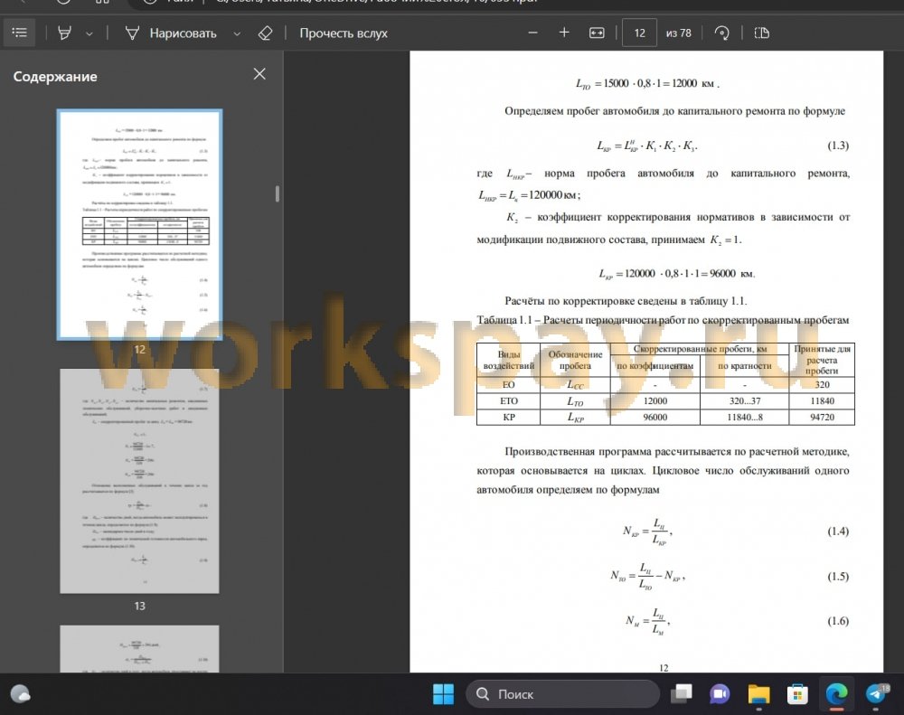Click table cell value 94720
The height and width of the screenshot is (715, 904).
[x=822, y=417]
